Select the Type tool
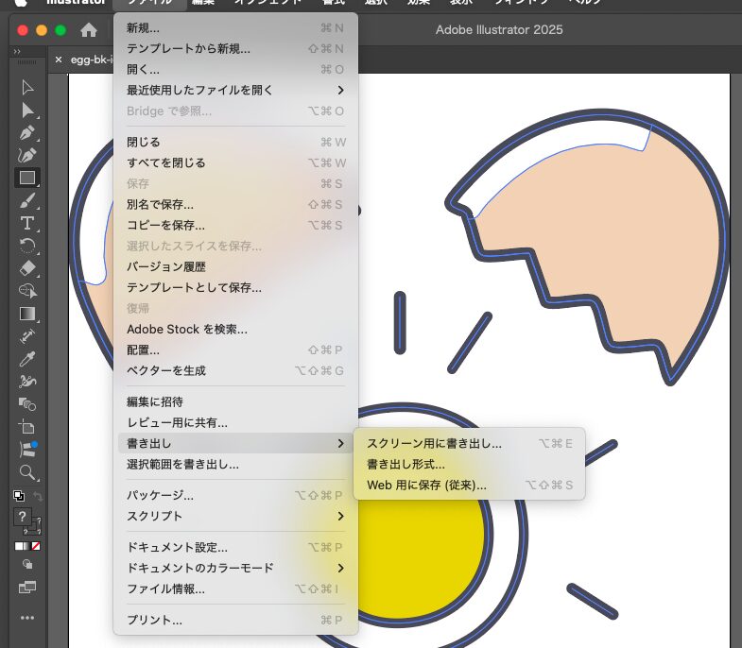The height and width of the screenshot is (648, 742). pyautogui.click(x=27, y=223)
